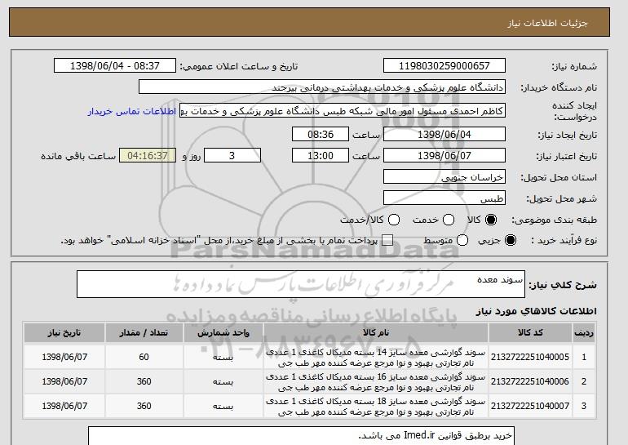Click the date 1398/06/07 in row 2
The height and width of the screenshot is (445, 628).
(x=64, y=381)
